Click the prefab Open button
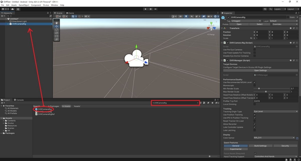The width and height of the screenshot is (301, 161). pyautogui.click(x=239, y=24)
